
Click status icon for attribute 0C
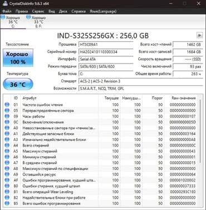(7, 122)
